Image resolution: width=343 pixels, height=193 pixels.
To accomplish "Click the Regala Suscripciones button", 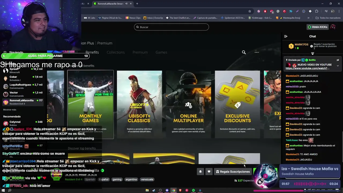I will [x=233, y=172].
